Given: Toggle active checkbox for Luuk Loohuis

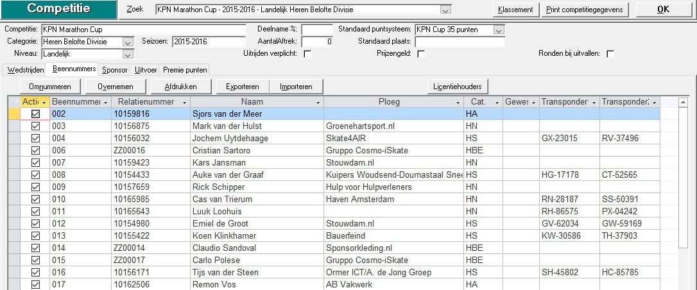Looking at the screenshot, I should coord(35,211).
